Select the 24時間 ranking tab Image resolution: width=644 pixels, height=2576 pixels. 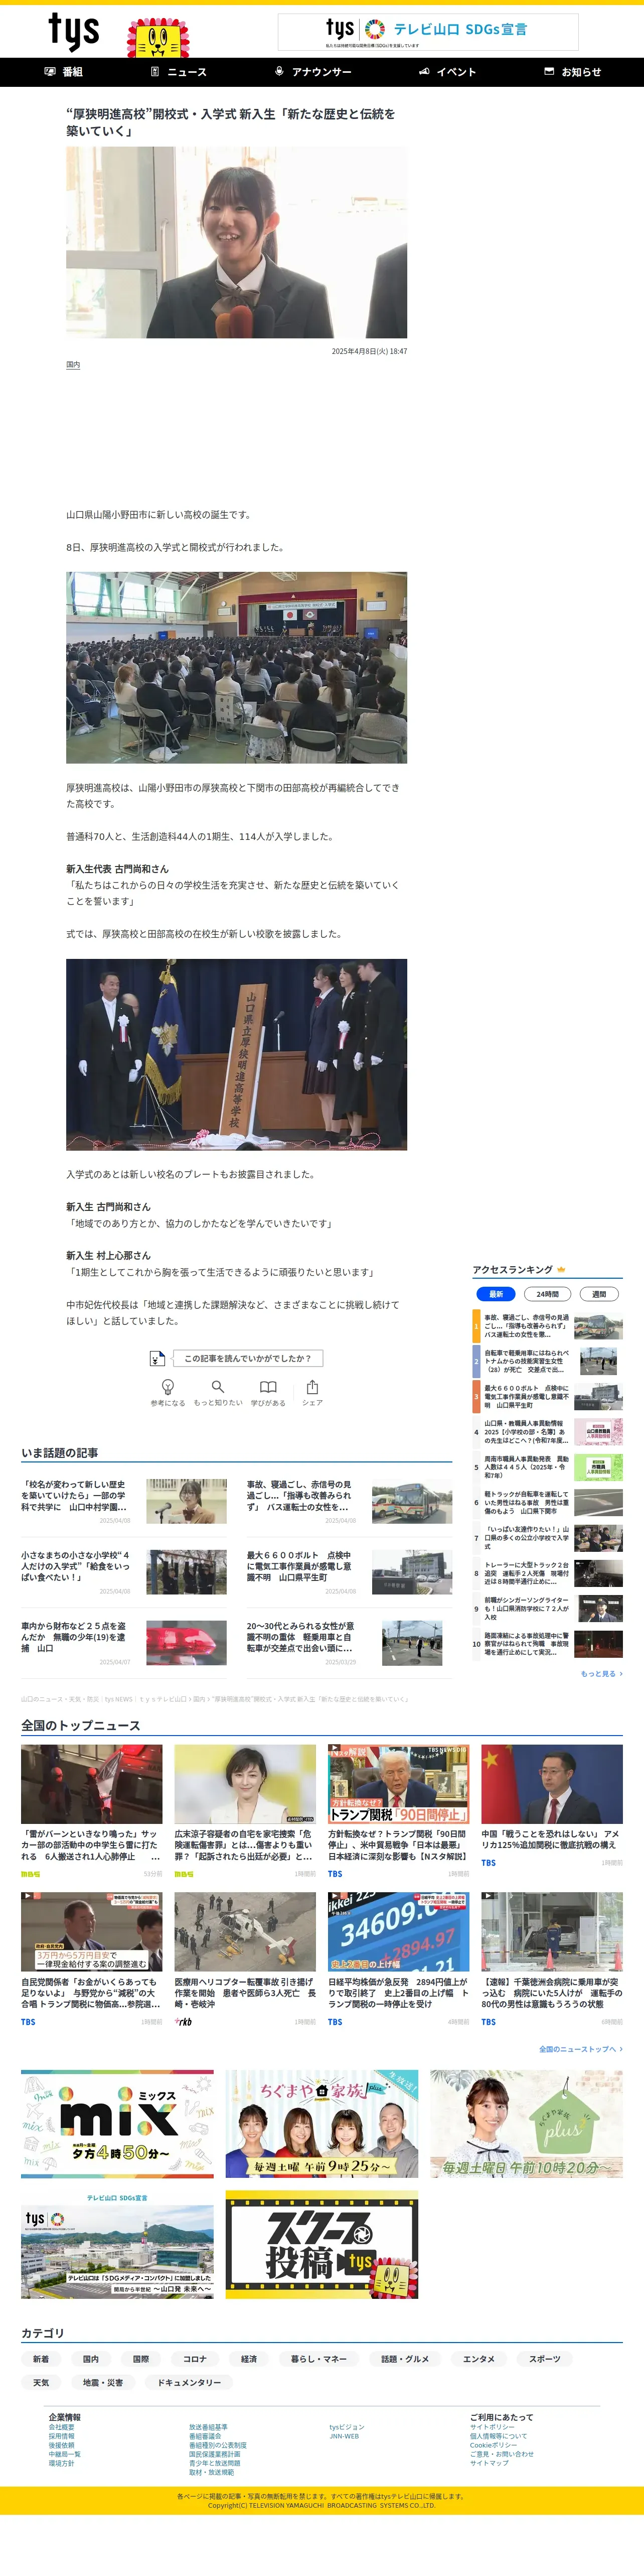pyautogui.click(x=547, y=1294)
